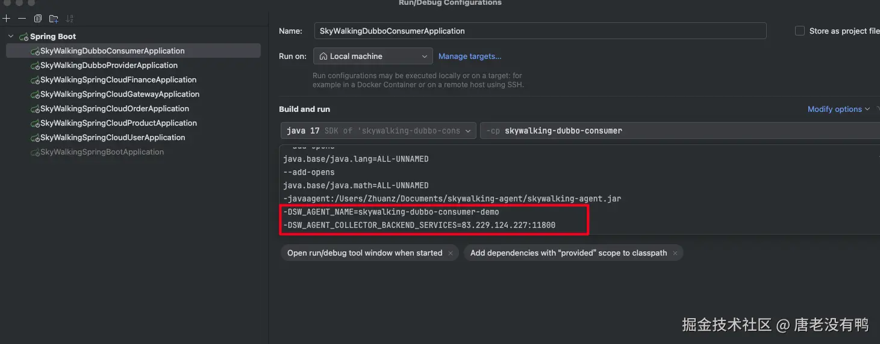This screenshot has height=344, width=880.
Task: Collapse the Spring Boot tree node
Action: pyautogui.click(x=11, y=37)
